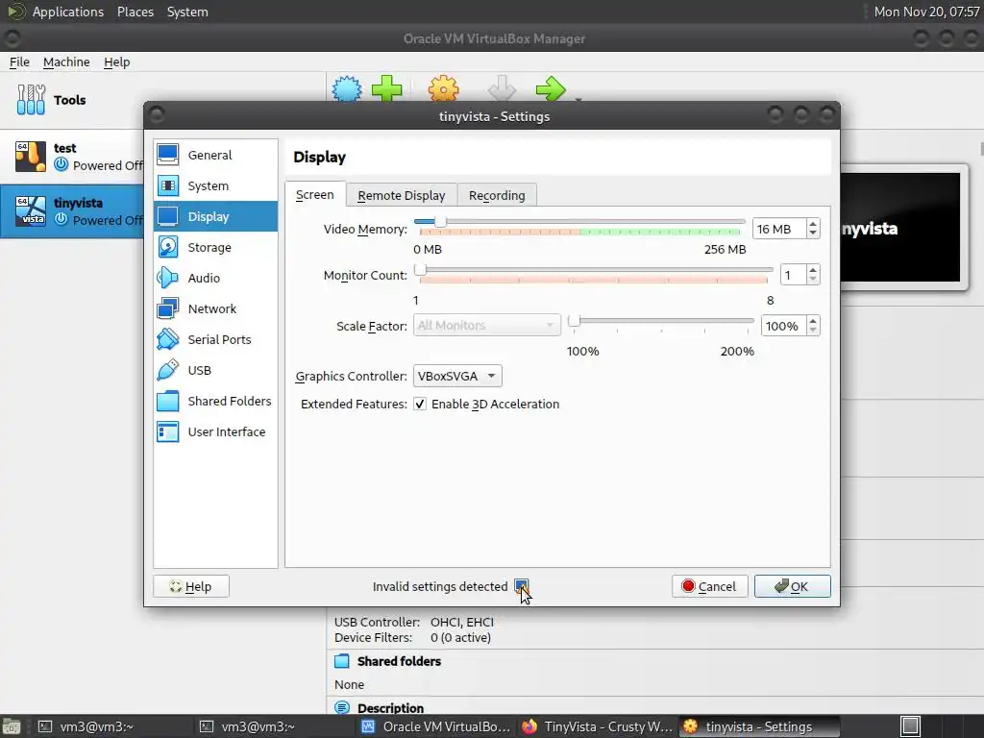Open the Applications panel menu
Viewport: 984px width, 738px height.
[x=68, y=12]
